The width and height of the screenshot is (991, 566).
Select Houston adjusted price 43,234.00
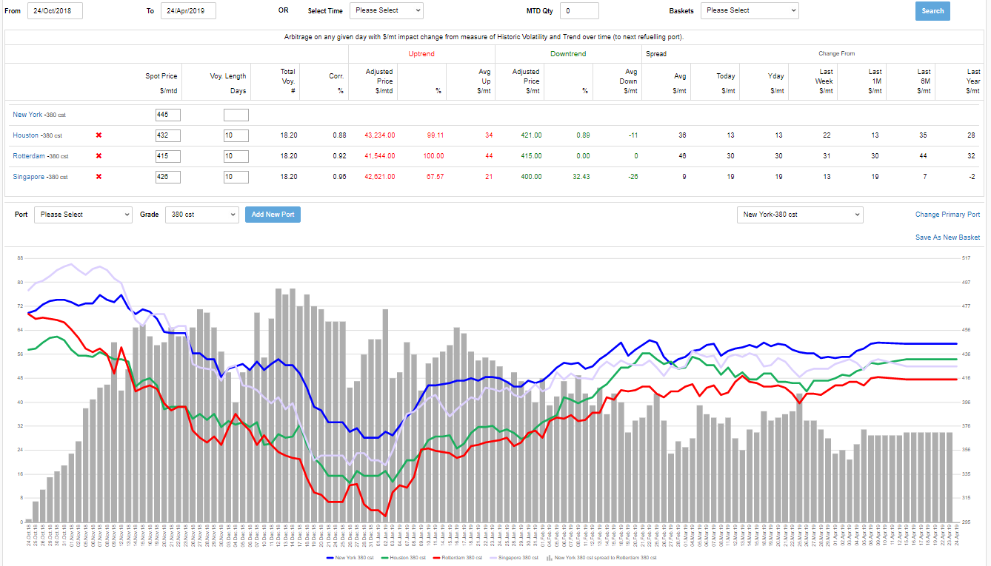tap(380, 135)
